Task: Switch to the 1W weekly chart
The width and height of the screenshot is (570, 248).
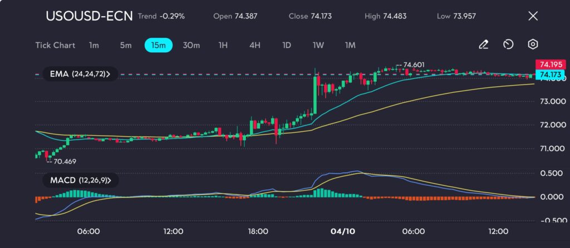Action: 318,45
